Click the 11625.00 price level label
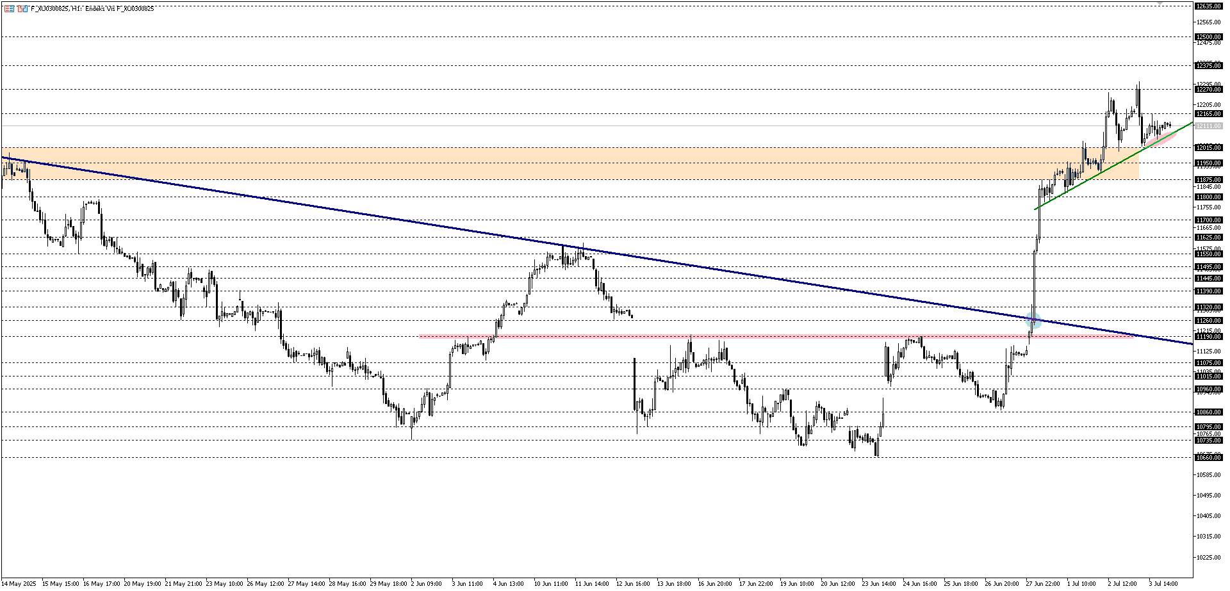This screenshot has width=1230, height=591. pyautogui.click(x=1208, y=238)
